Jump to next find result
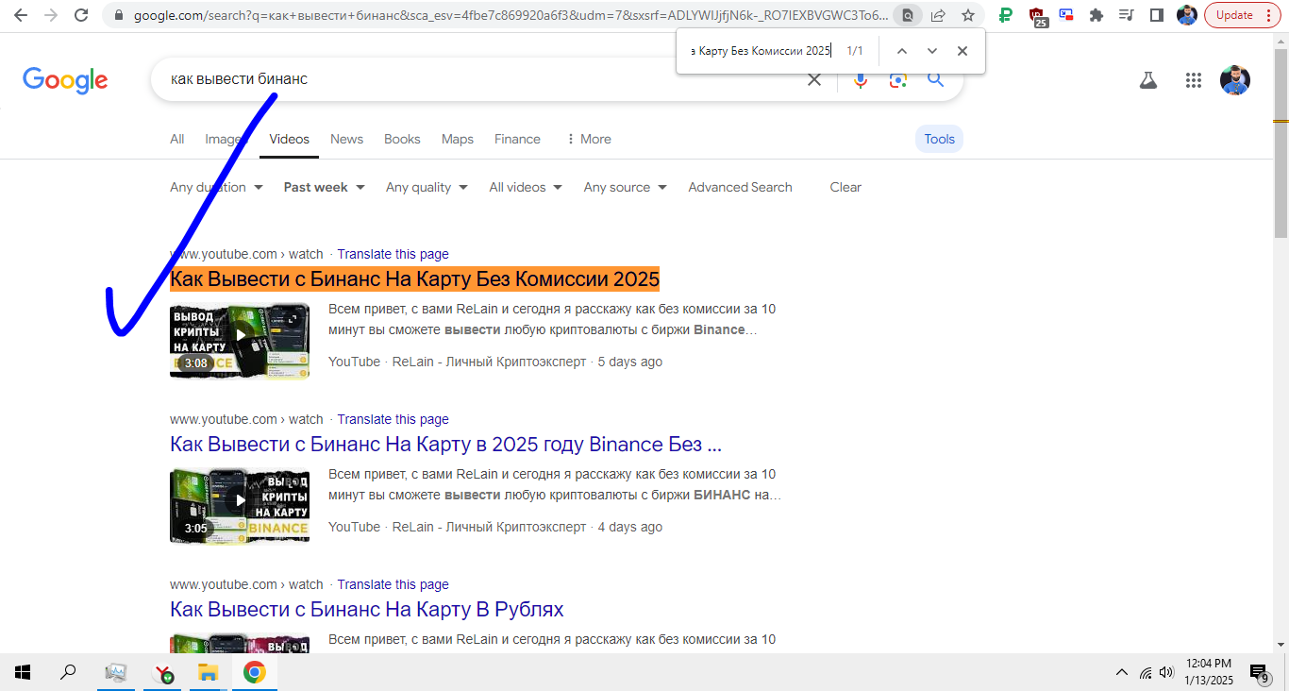This screenshot has height=691, width=1289. pyautogui.click(x=932, y=51)
